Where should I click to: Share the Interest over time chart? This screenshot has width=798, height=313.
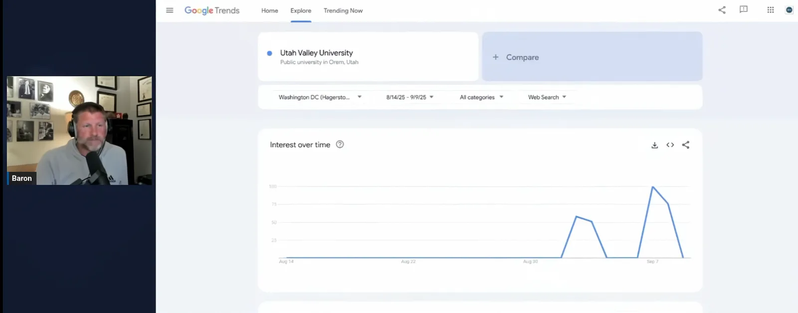tap(686, 145)
